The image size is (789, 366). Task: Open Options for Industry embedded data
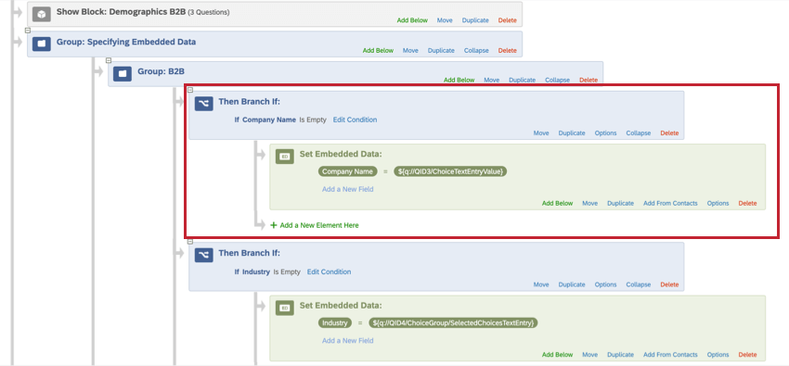click(x=718, y=355)
